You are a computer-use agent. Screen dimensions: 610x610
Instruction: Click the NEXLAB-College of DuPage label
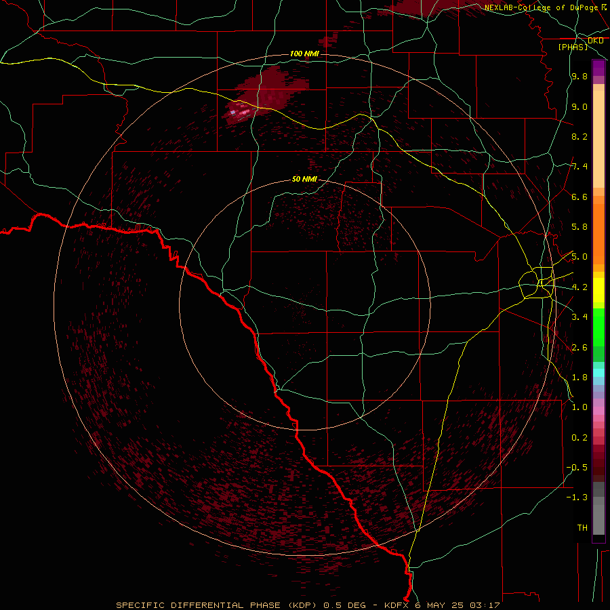tap(541, 7)
